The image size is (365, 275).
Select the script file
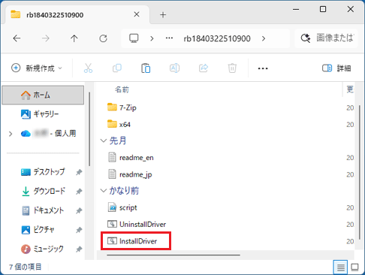coord(122,207)
